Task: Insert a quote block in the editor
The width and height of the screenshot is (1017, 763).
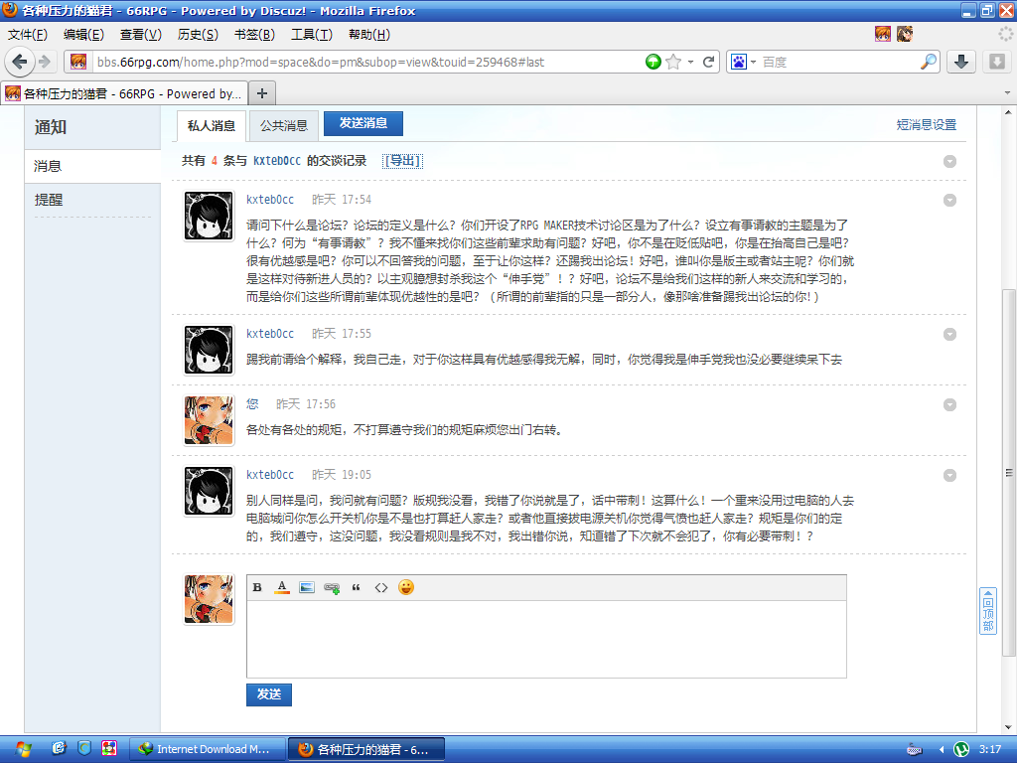Action: pos(357,587)
